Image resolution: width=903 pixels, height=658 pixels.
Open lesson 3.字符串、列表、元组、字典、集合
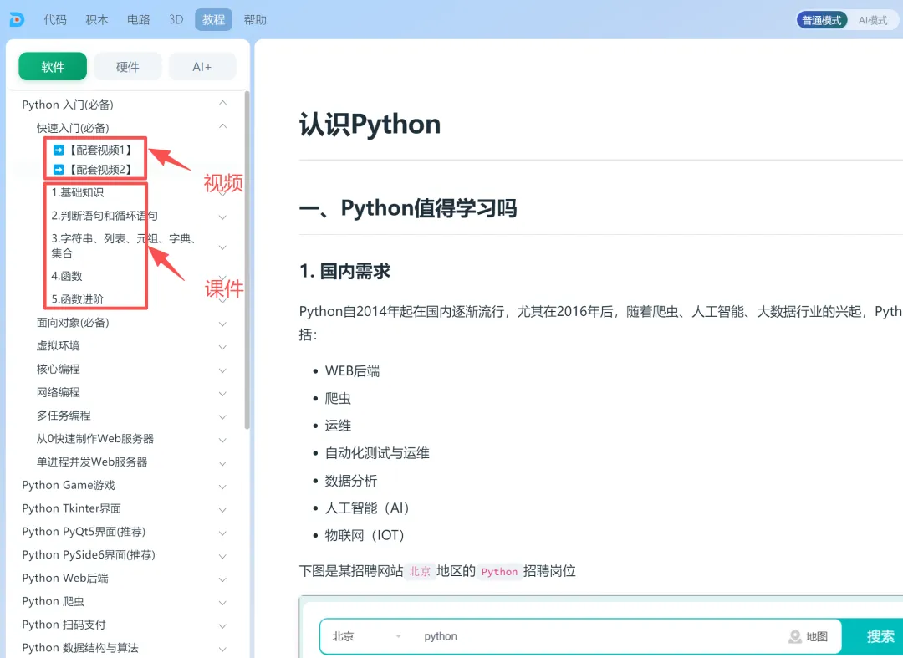tap(124, 246)
